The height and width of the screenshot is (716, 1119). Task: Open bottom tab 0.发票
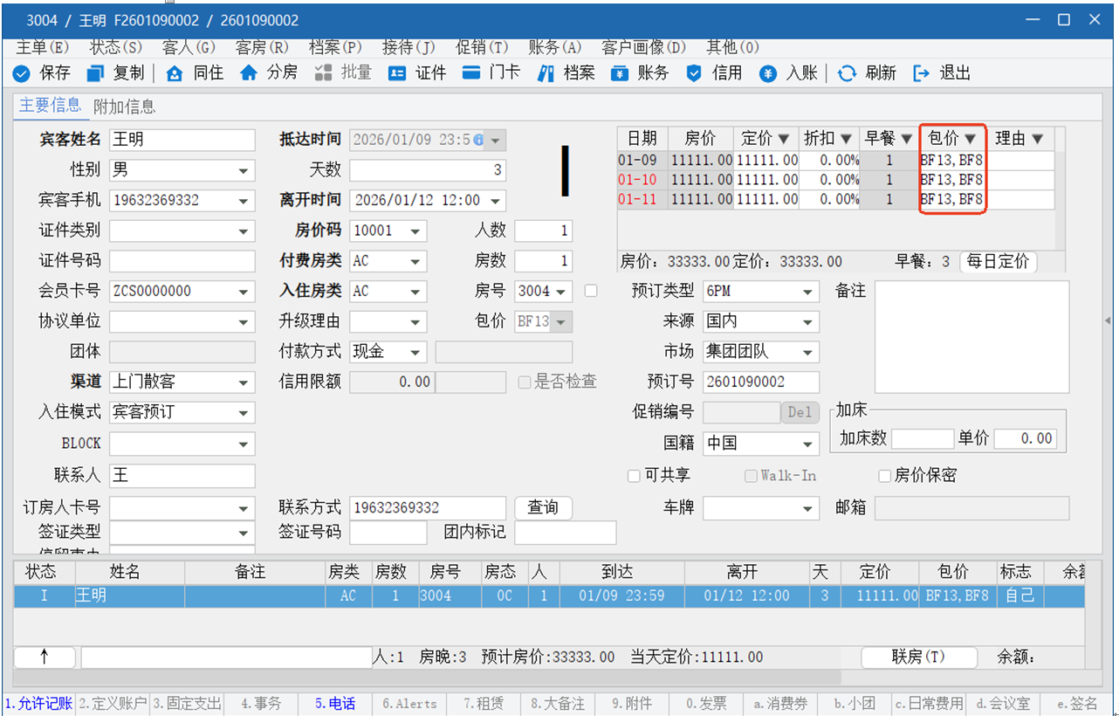point(706,704)
